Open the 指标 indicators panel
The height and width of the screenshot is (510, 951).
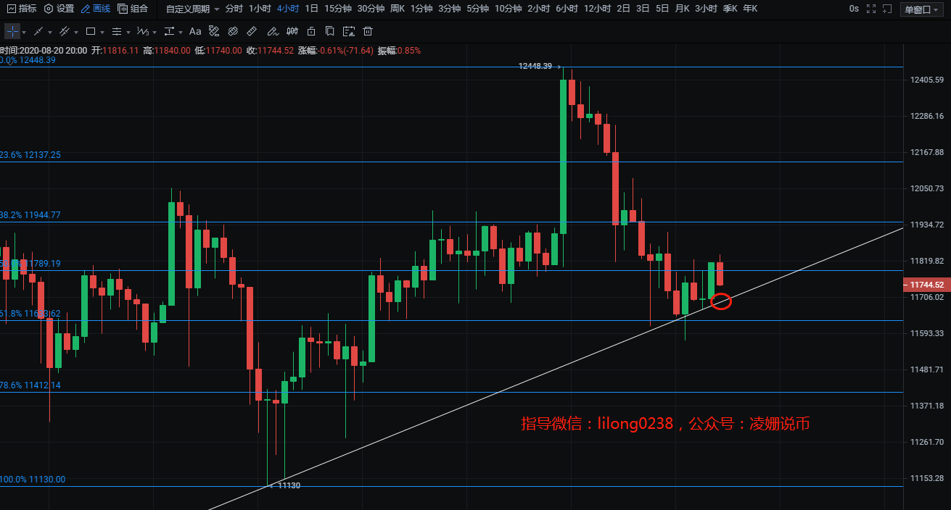(x=22, y=9)
